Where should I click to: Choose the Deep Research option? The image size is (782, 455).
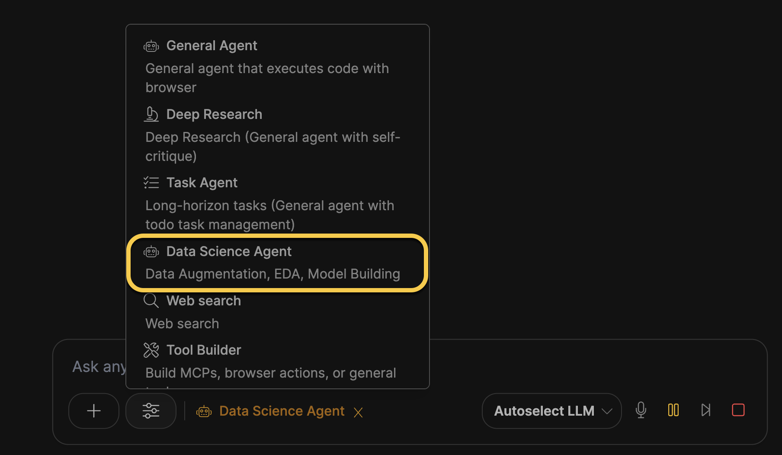click(214, 115)
